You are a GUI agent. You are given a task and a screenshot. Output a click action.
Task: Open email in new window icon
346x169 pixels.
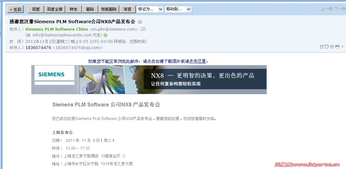click(x=322, y=47)
